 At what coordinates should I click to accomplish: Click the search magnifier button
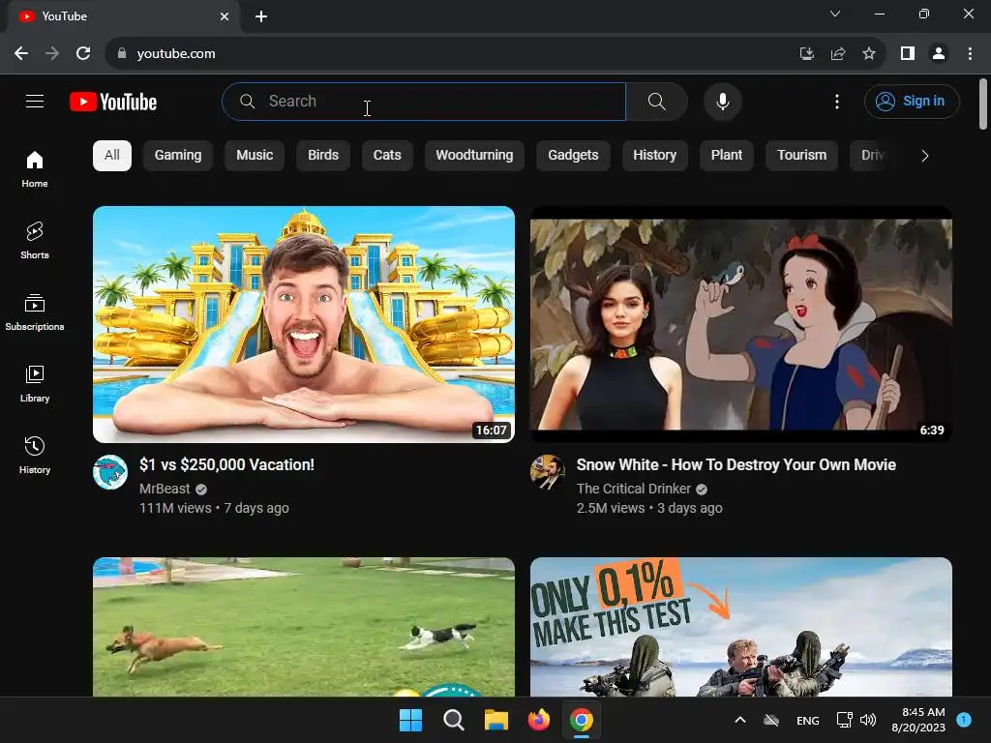pyautogui.click(x=657, y=101)
